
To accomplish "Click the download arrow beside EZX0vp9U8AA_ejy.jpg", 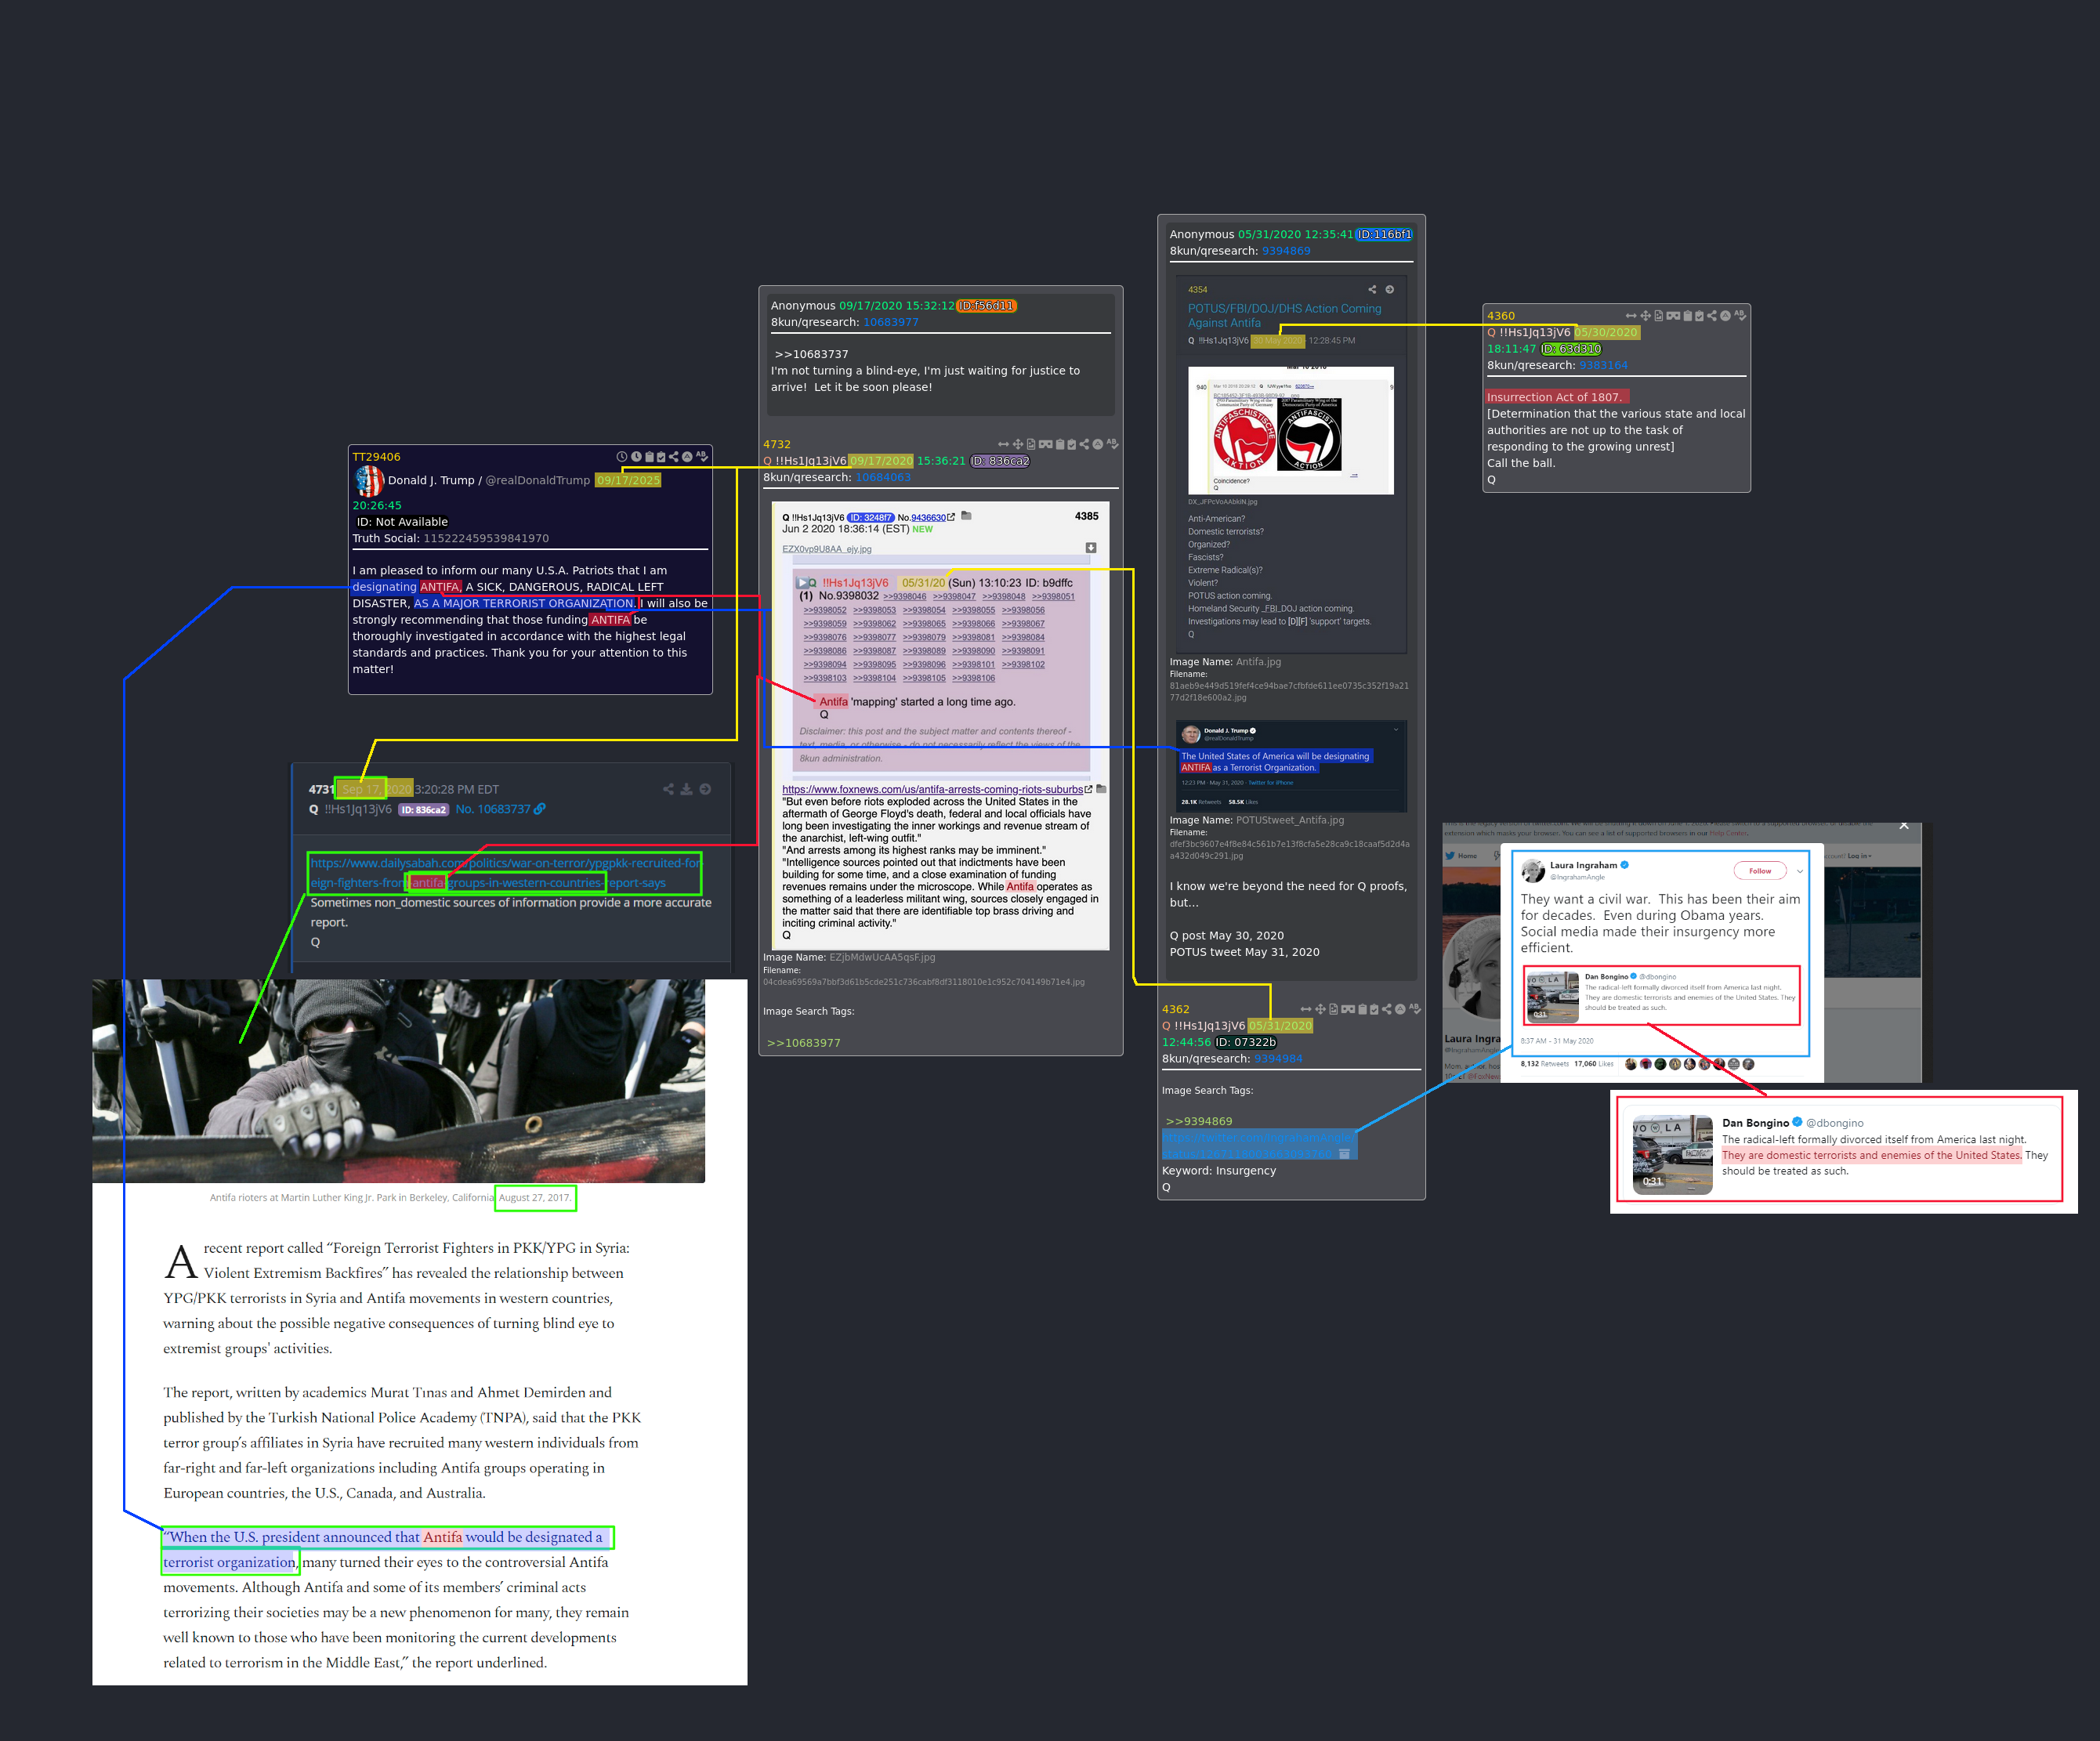I will click(1091, 548).
